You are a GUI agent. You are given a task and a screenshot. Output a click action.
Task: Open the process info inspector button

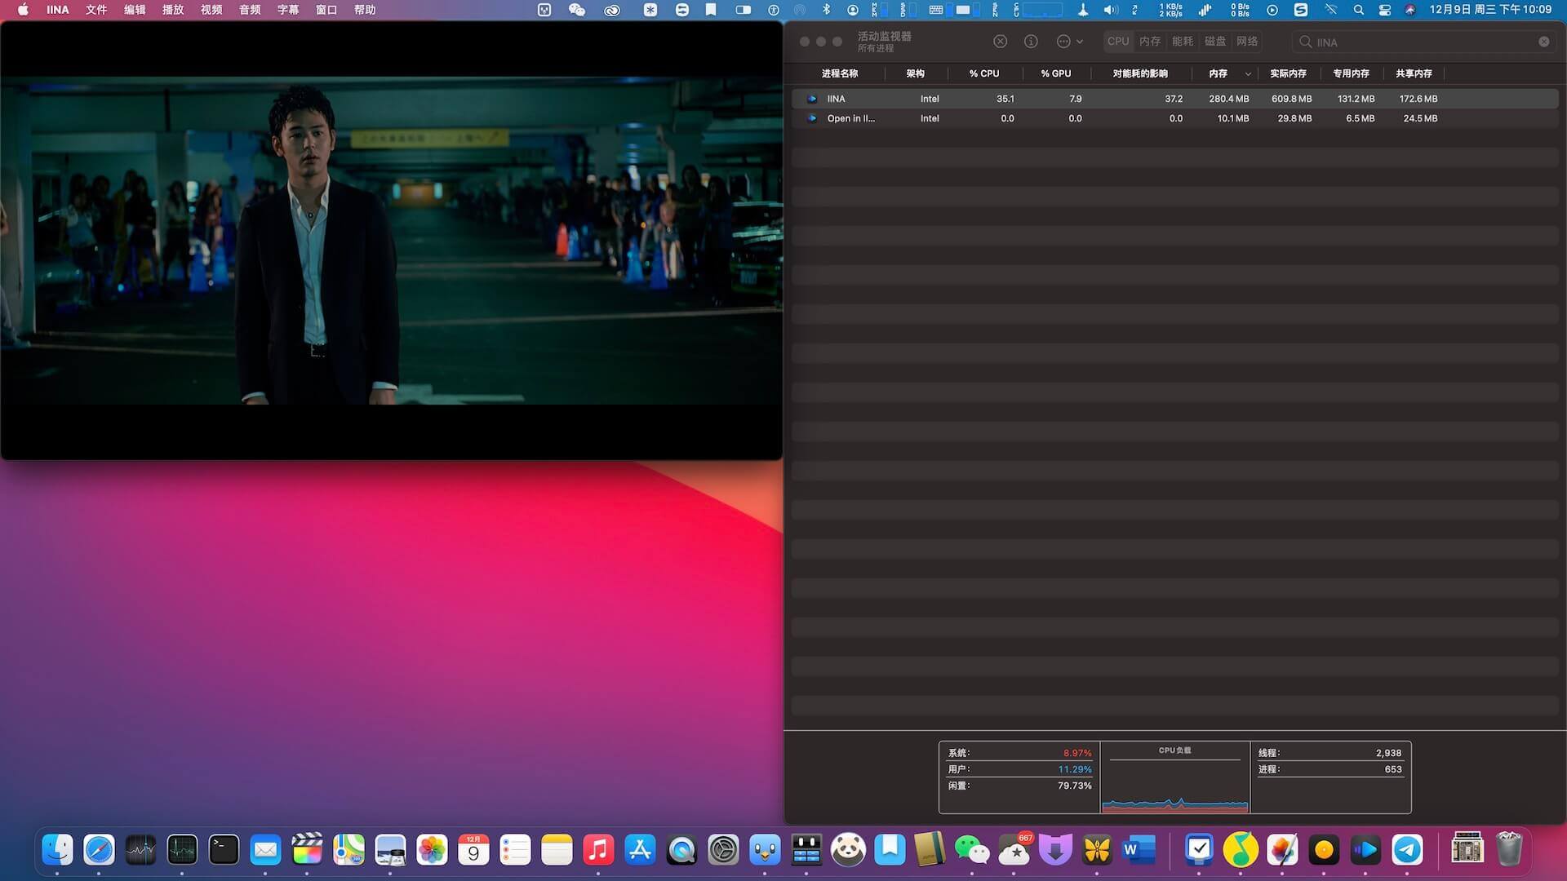point(1031,42)
